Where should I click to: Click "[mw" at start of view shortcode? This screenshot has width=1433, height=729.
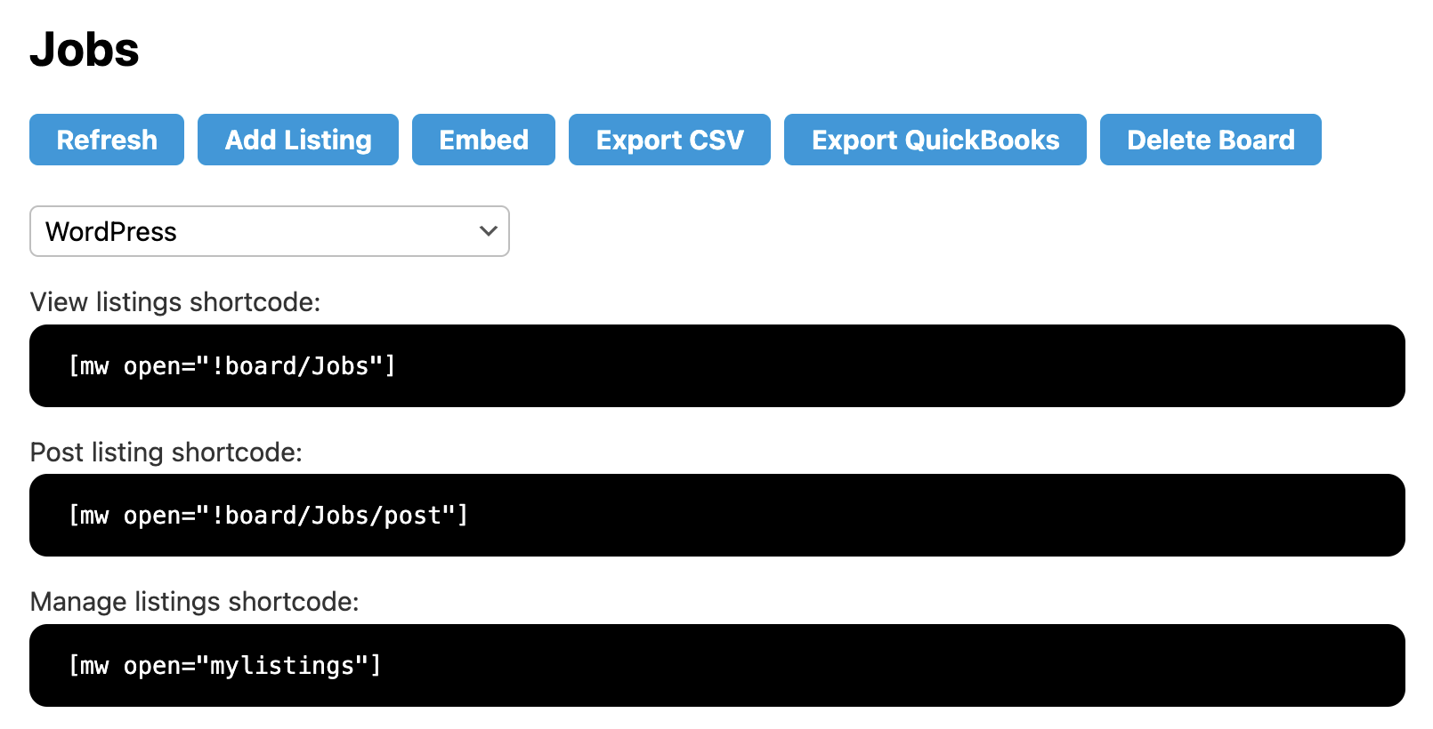[x=89, y=366]
